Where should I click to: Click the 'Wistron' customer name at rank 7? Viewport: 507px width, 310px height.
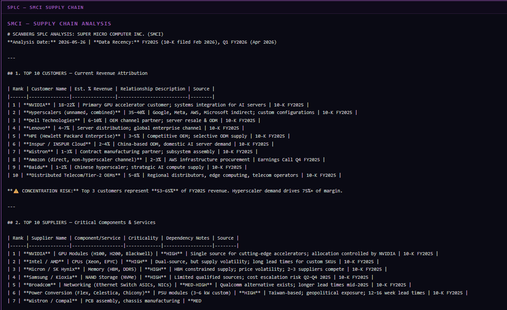click(x=38, y=151)
